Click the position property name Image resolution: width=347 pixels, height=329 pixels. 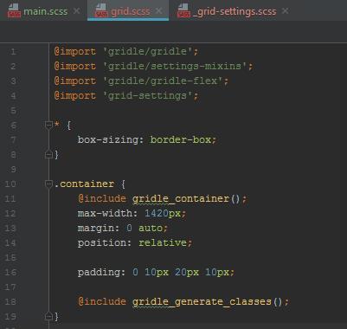102,243
